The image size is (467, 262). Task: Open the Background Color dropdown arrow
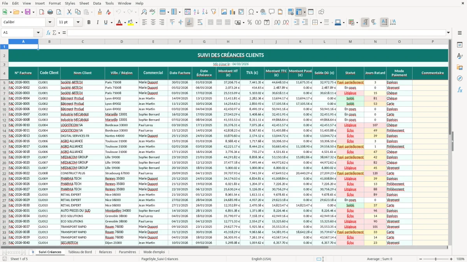pos(136,23)
